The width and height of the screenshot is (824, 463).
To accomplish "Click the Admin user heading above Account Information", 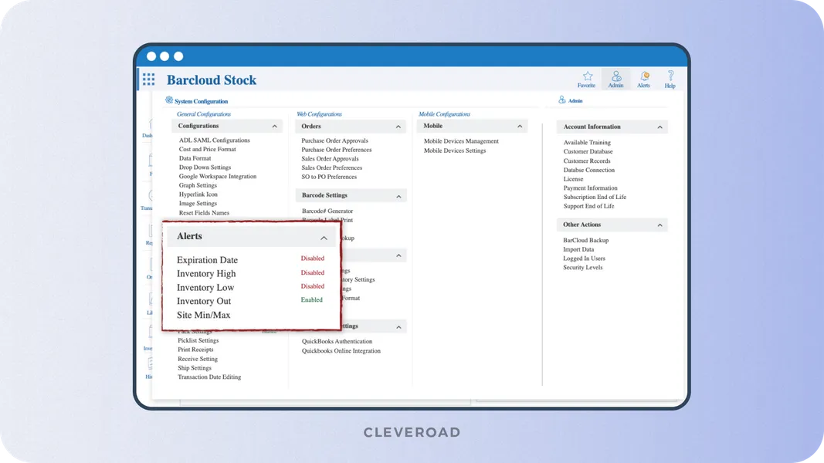I will tap(571, 100).
